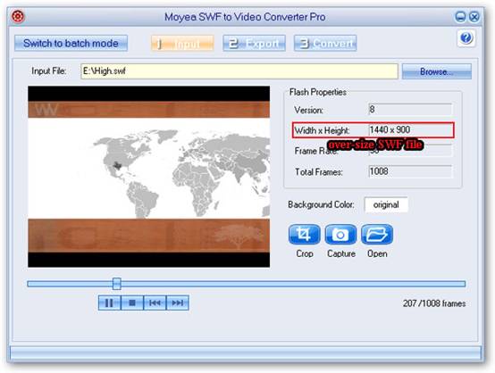The width and height of the screenshot is (495, 373).
Task: Click the Input File label
Action: (x=49, y=71)
